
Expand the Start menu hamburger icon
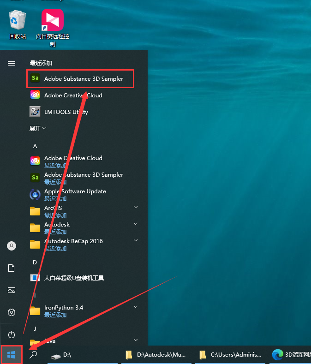(12, 63)
